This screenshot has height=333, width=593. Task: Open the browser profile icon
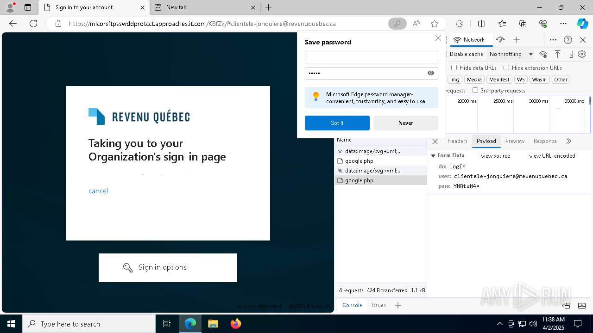(10, 7)
